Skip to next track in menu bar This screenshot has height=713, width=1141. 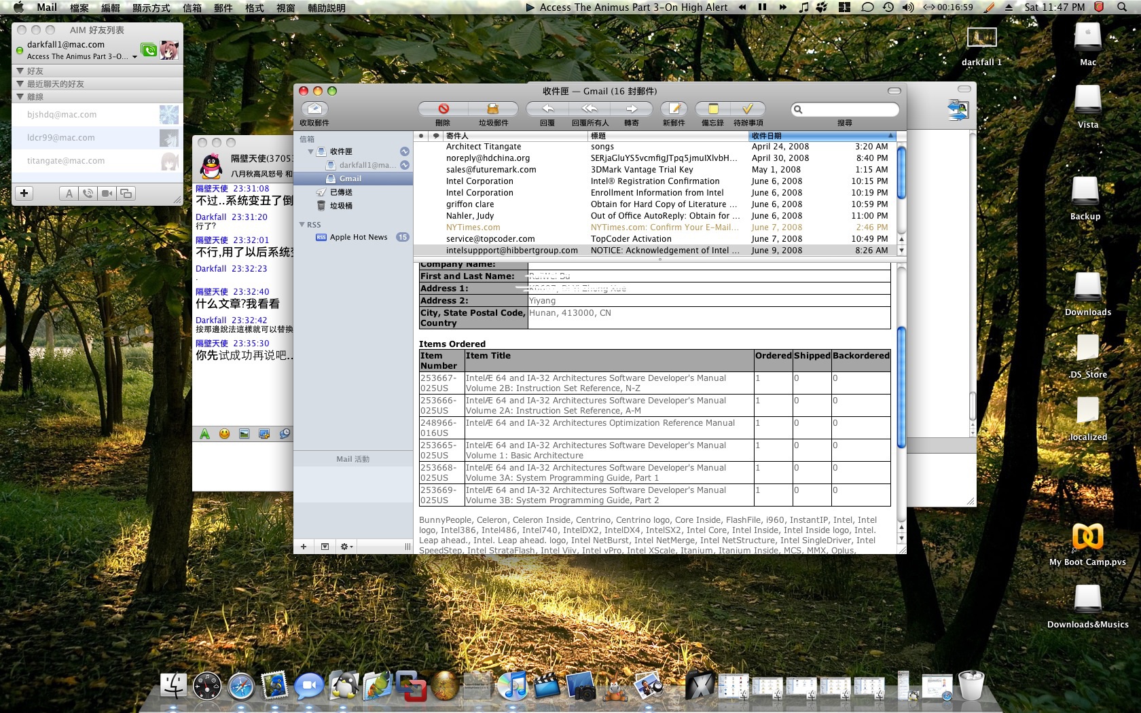click(x=782, y=7)
